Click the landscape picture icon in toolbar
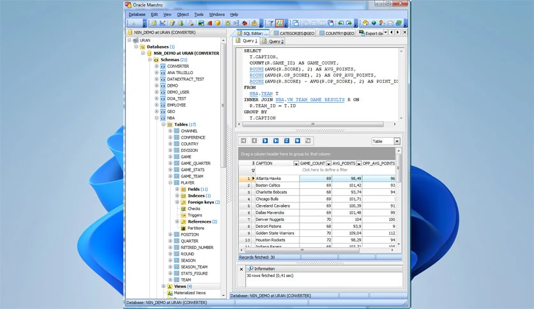Image resolution: width=534 pixels, height=309 pixels. (201, 23)
